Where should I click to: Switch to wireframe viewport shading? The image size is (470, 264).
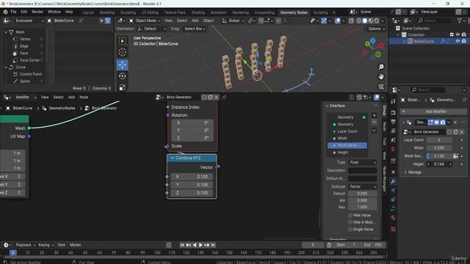359,21
